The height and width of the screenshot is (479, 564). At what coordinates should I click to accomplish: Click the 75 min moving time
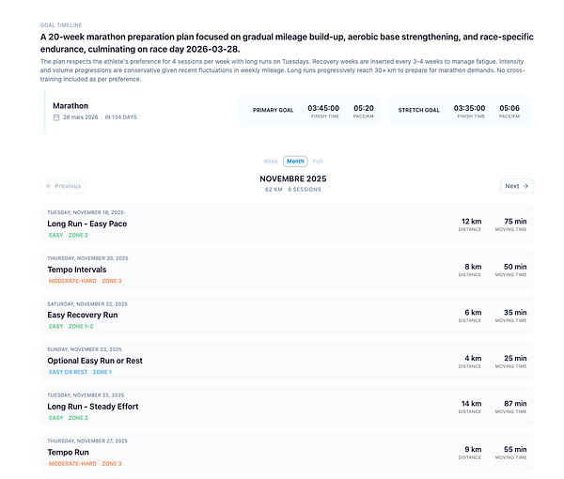tap(515, 222)
